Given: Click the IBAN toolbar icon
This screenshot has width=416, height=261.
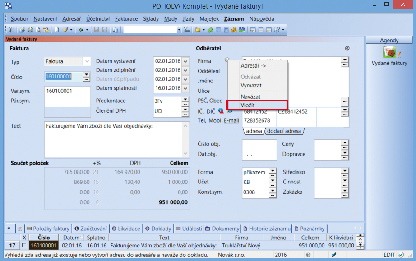Looking at the screenshot, I should tap(242, 30).
